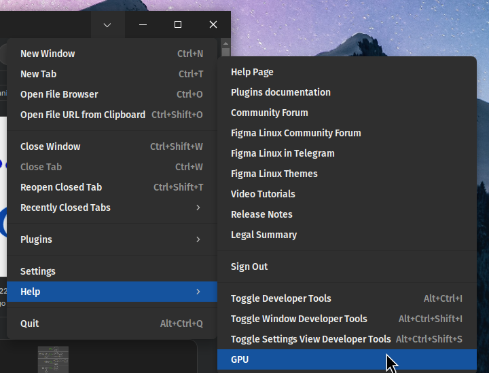Expand the Recently Closed Tabs submenu
The height and width of the screenshot is (373, 489).
(198, 208)
